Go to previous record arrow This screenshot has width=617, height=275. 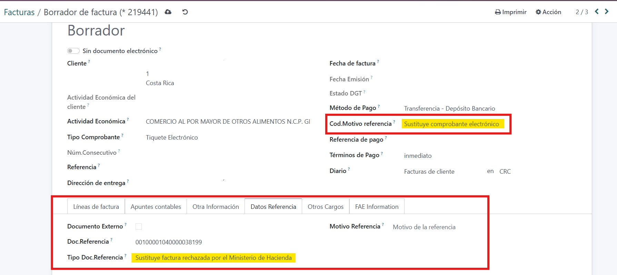coord(597,12)
